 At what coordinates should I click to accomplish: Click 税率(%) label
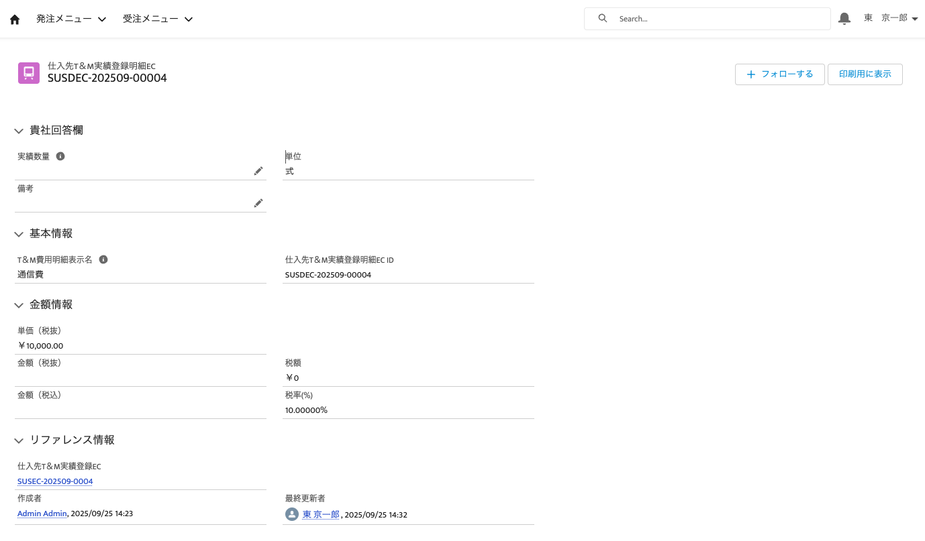[x=299, y=395]
